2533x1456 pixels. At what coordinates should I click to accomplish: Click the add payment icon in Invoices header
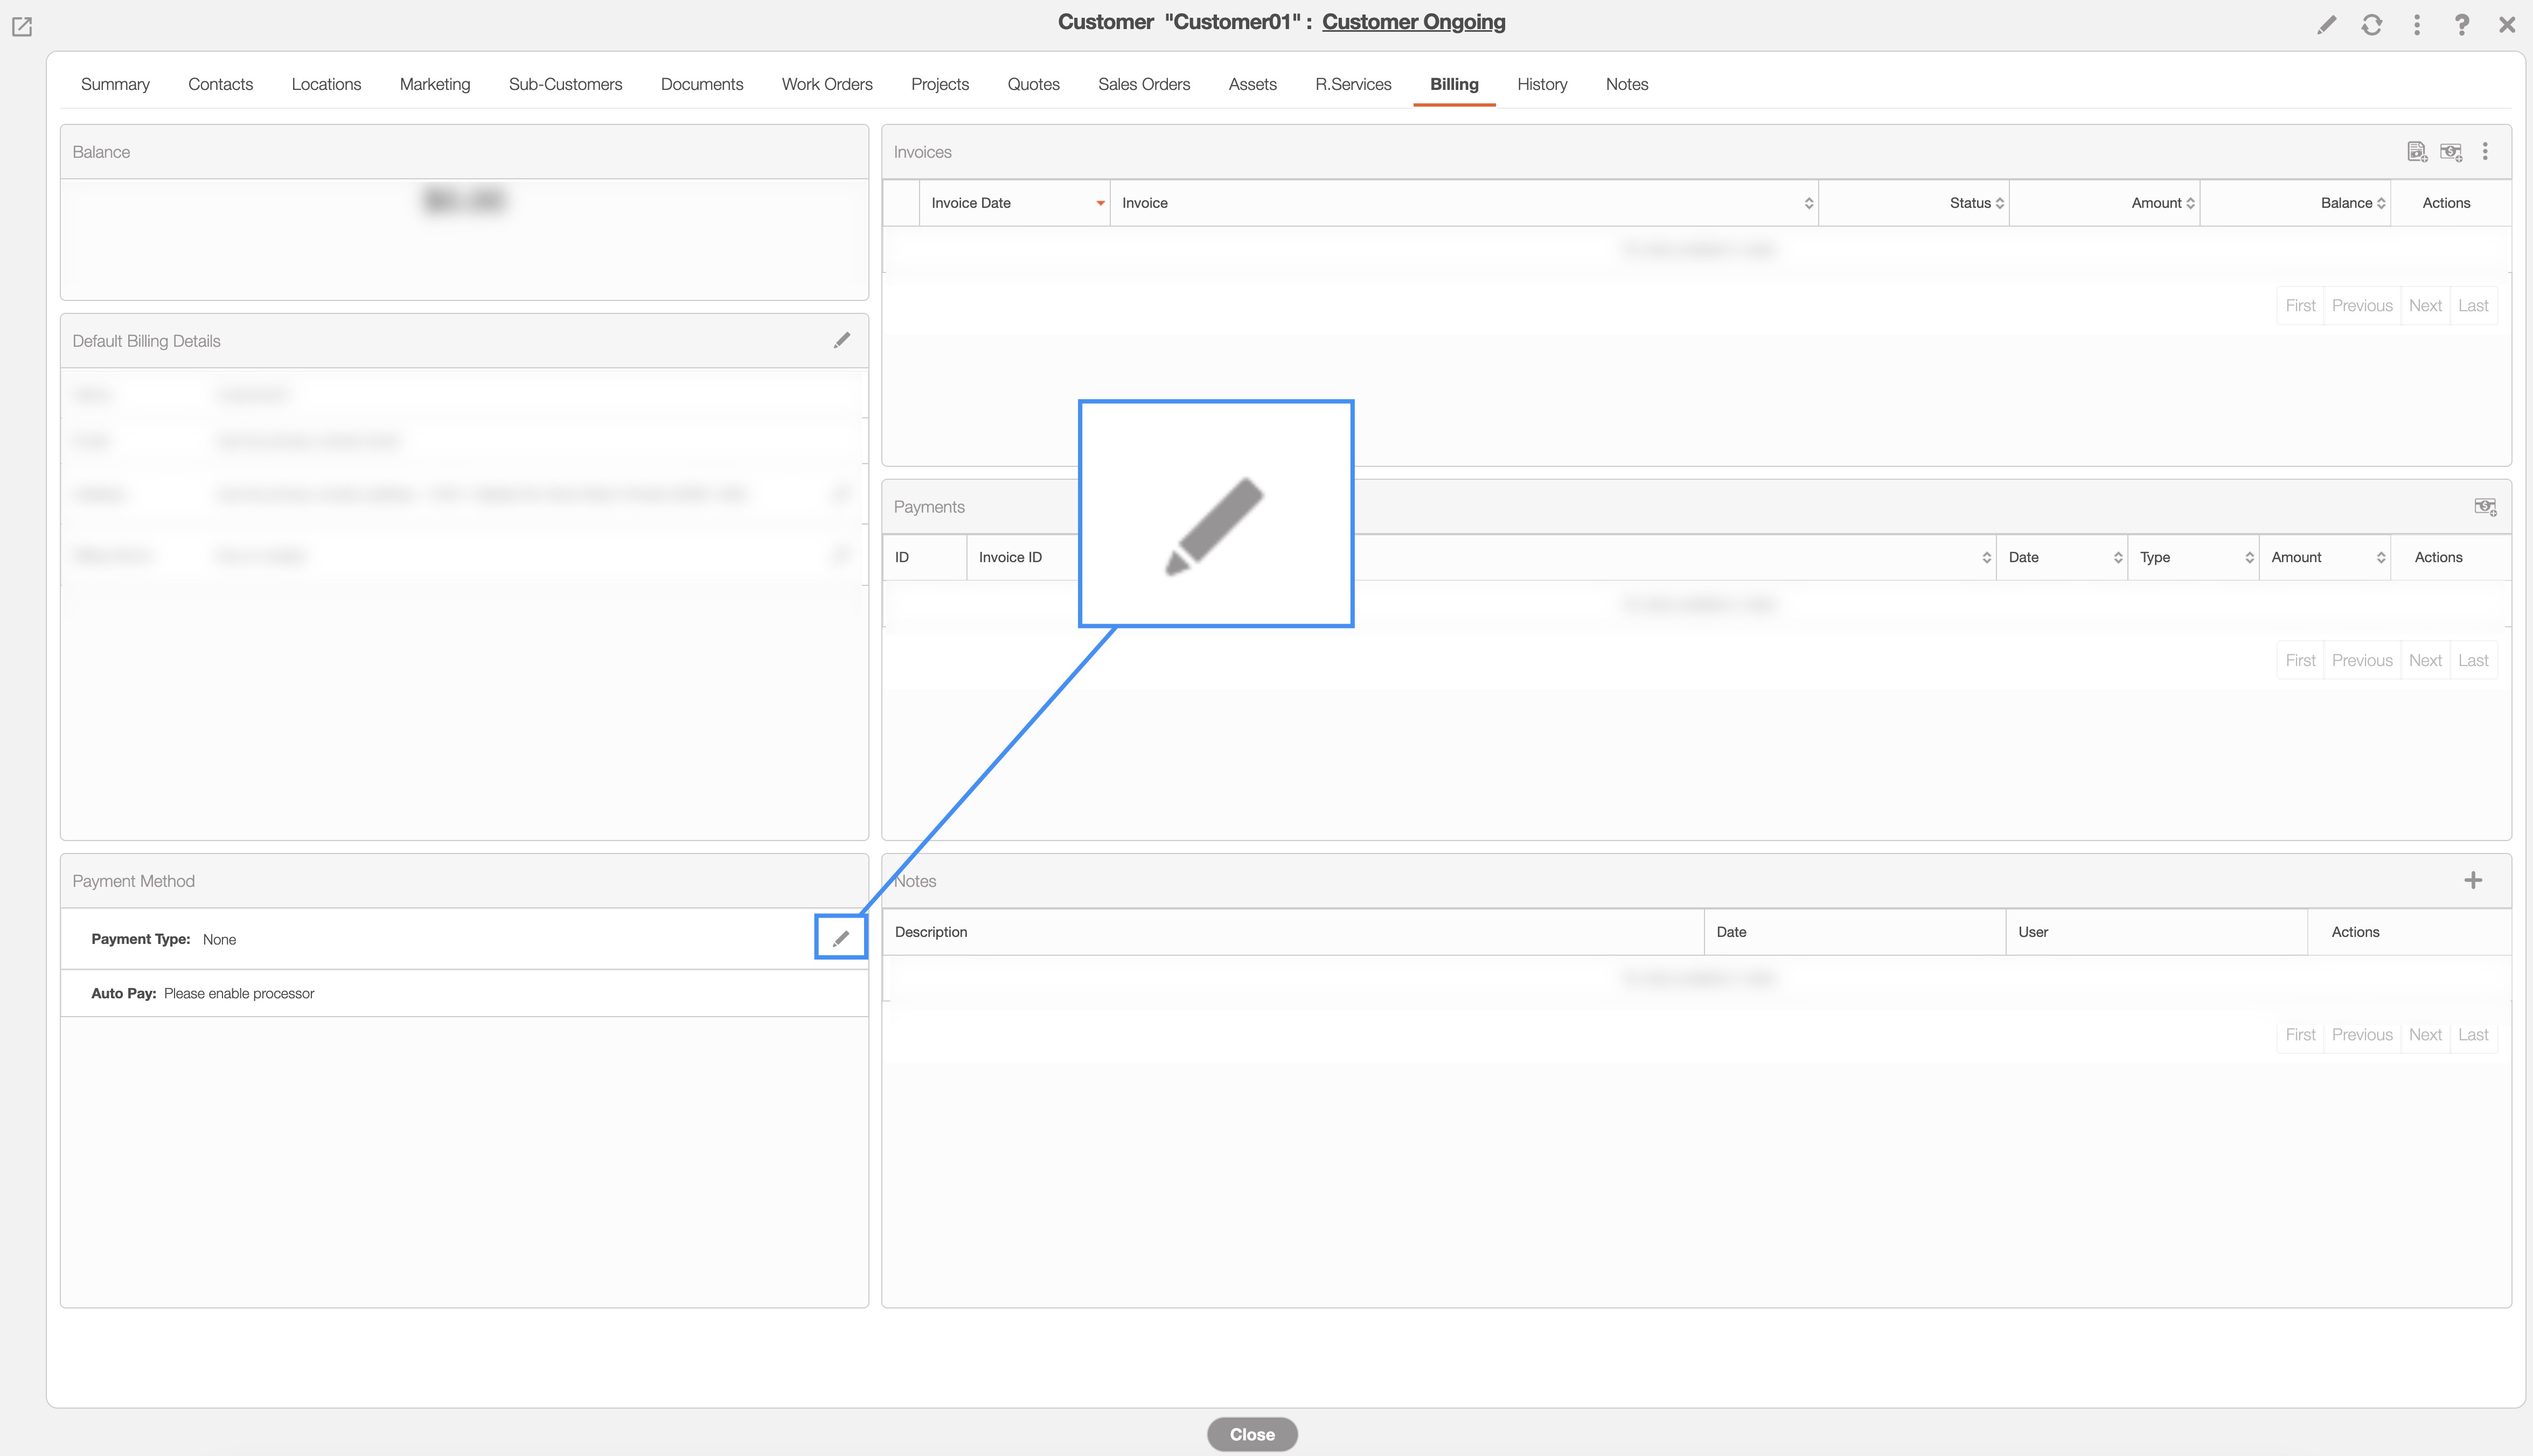(x=2450, y=152)
